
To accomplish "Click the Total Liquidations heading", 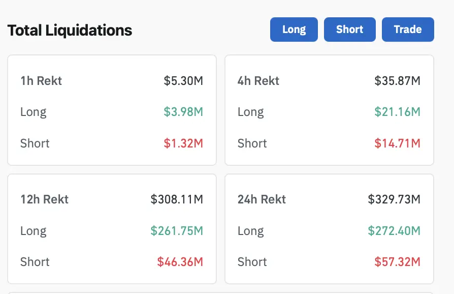I will click(x=70, y=31).
